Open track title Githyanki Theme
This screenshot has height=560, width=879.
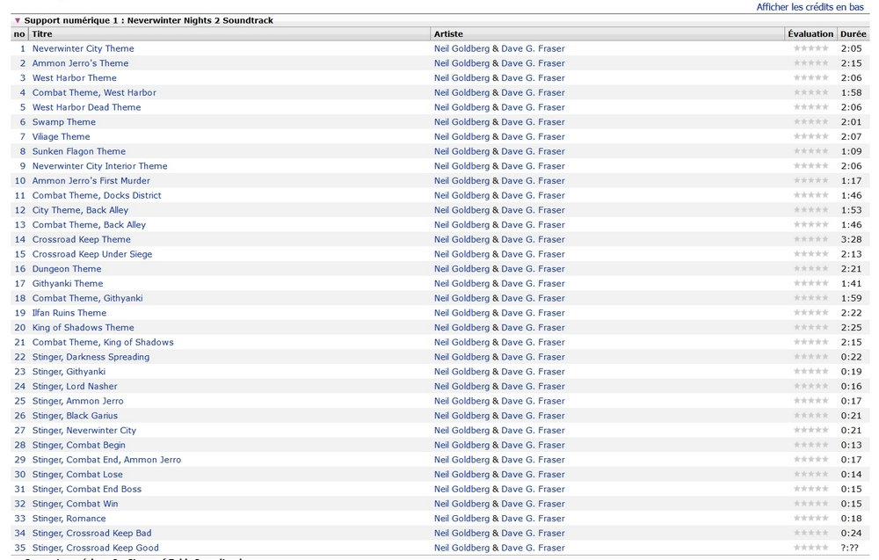68,284
